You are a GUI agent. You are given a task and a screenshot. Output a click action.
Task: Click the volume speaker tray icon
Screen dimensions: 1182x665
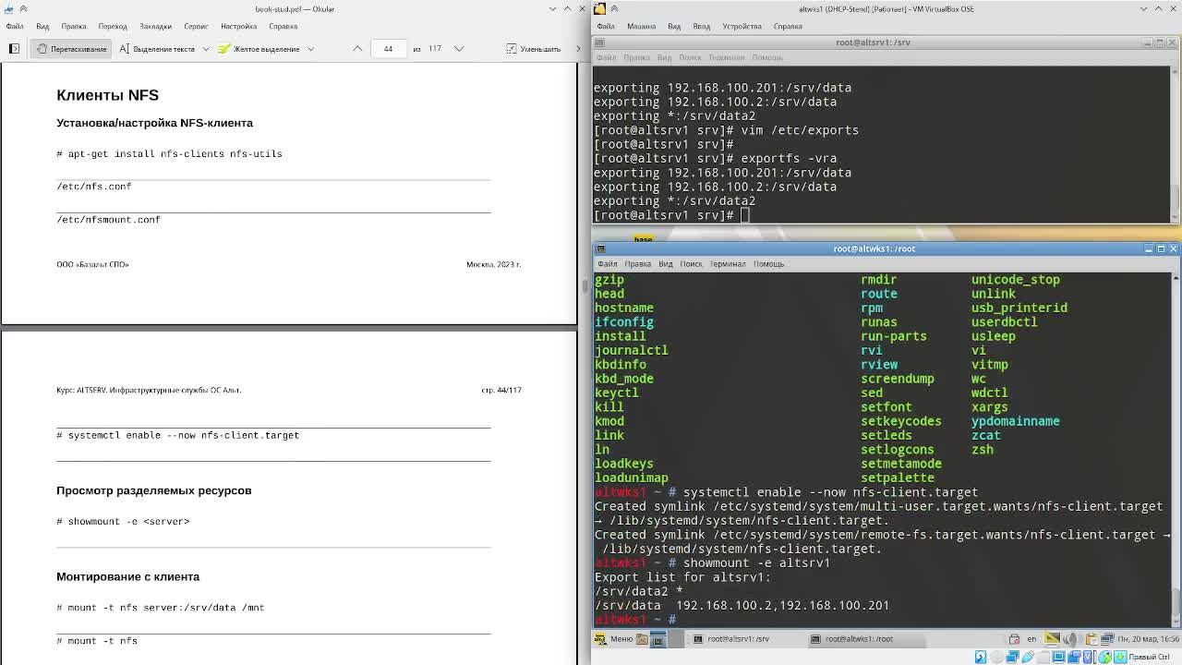pyautogui.click(x=1071, y=639)
